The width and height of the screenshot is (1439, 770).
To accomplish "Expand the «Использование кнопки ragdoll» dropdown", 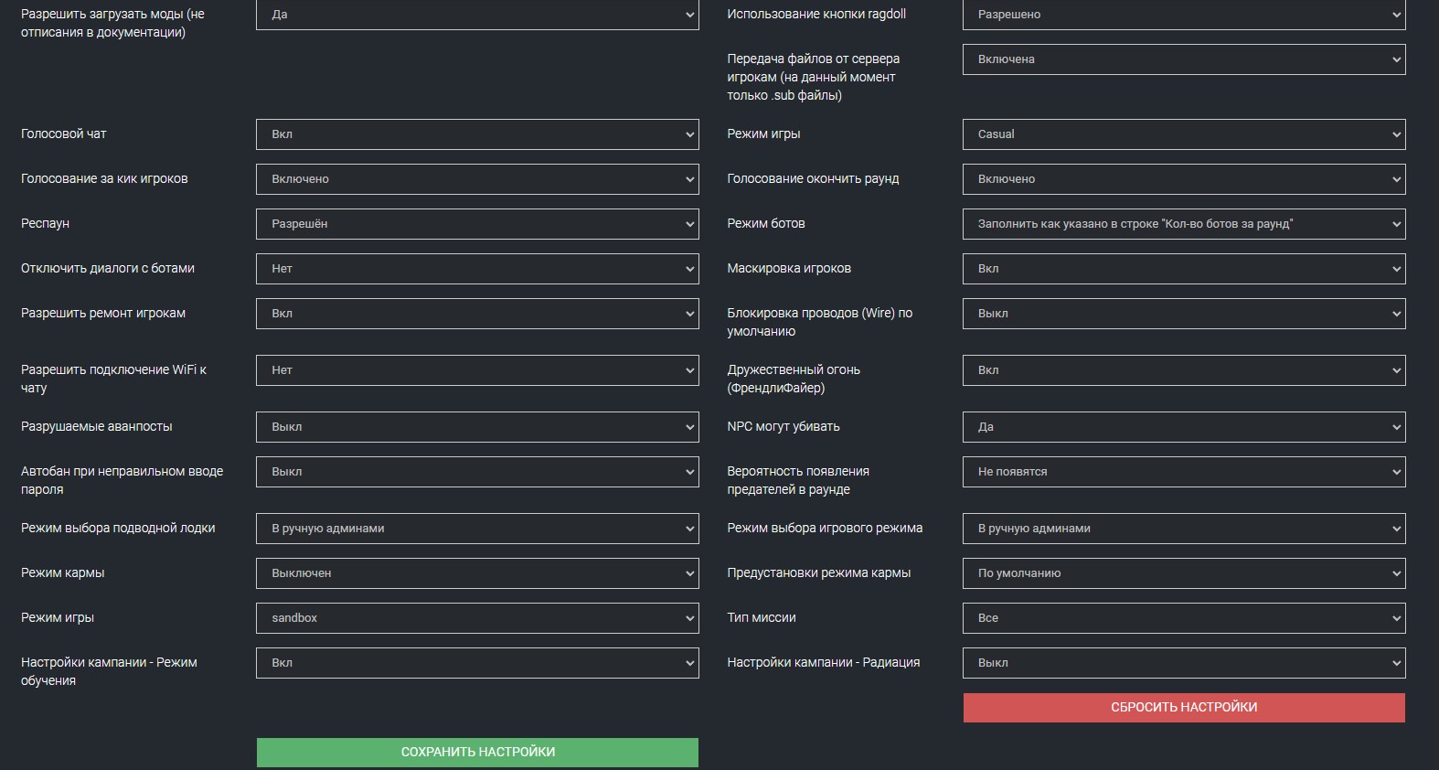I will tap(1183, 15).
